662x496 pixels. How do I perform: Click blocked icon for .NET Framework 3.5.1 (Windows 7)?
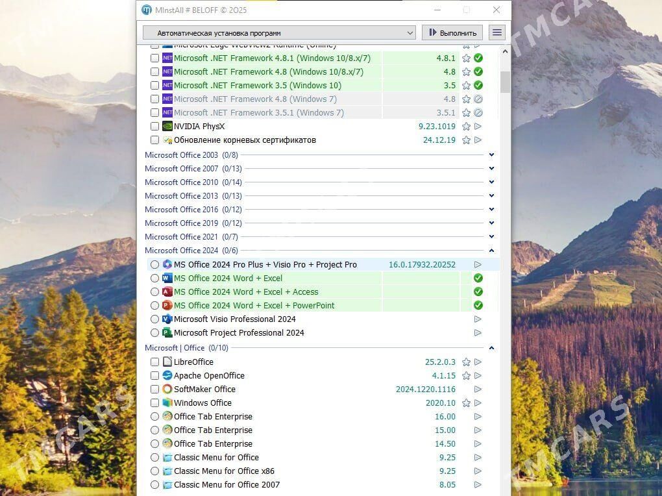pos(478,113)
